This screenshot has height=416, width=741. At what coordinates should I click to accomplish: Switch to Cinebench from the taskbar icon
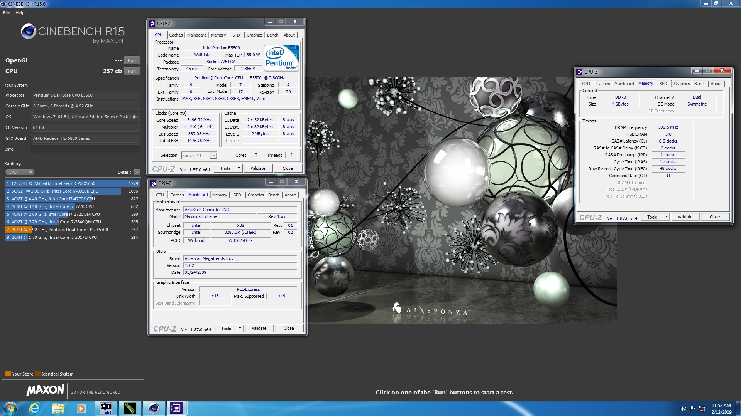pos(154,408)
